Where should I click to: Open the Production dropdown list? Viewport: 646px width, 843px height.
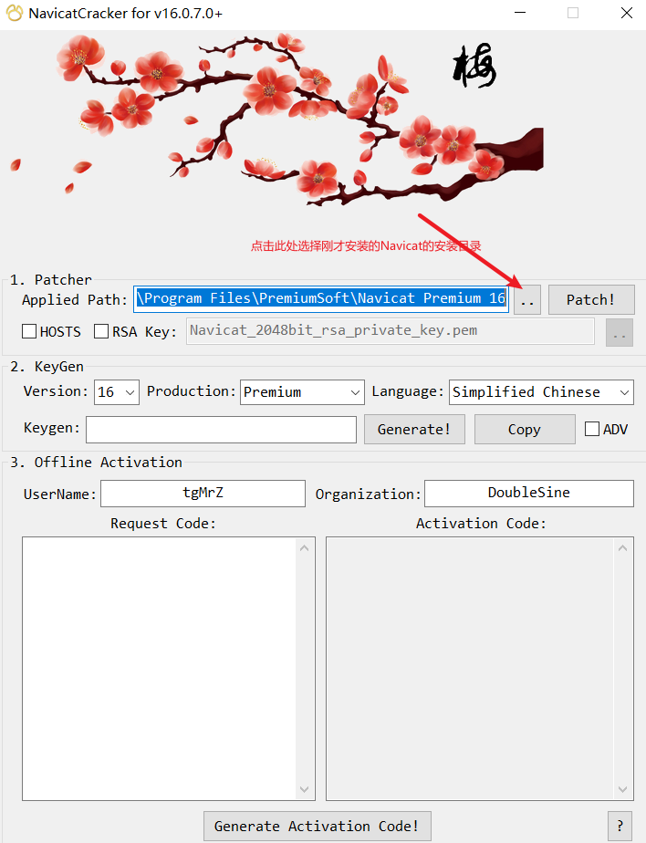(355, 392)
